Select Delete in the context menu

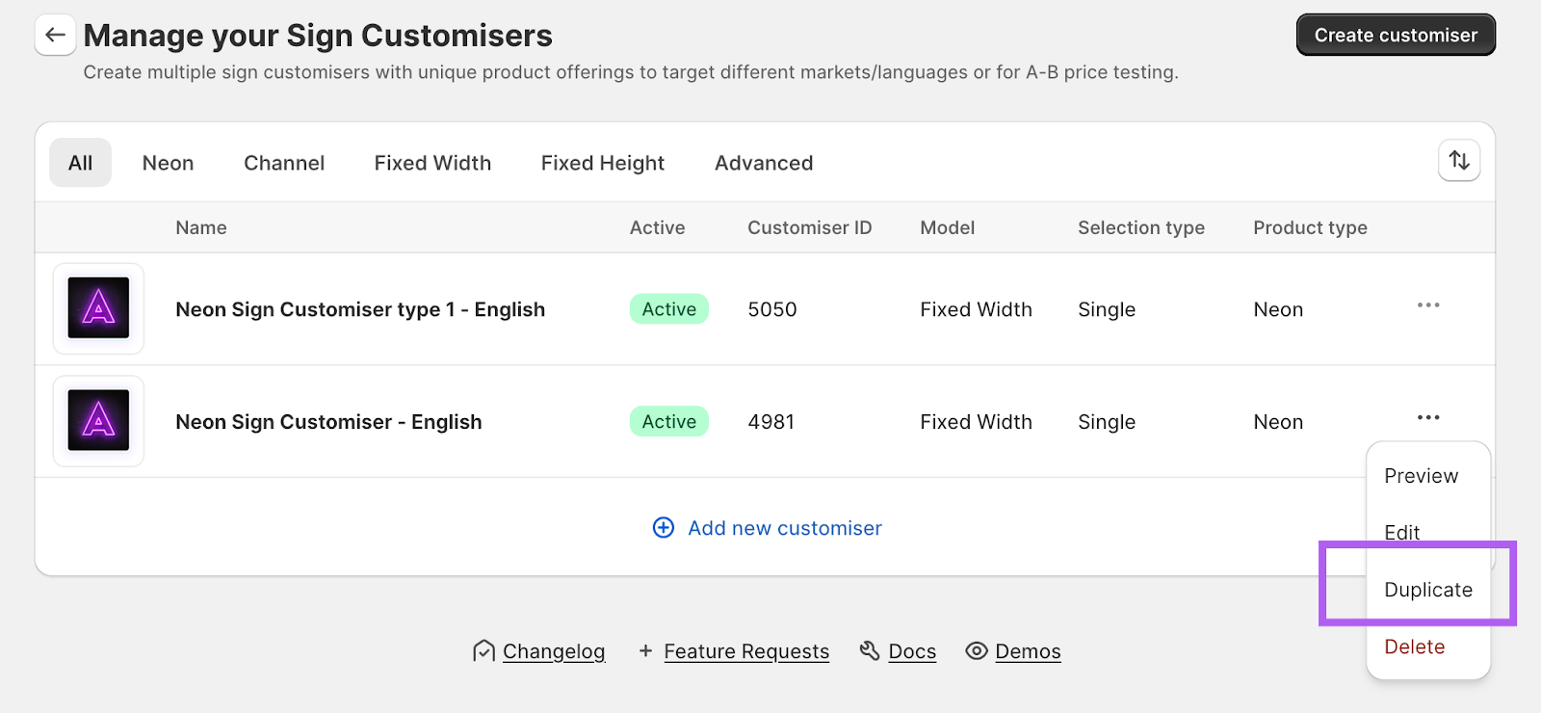[x=1414, y=647]
